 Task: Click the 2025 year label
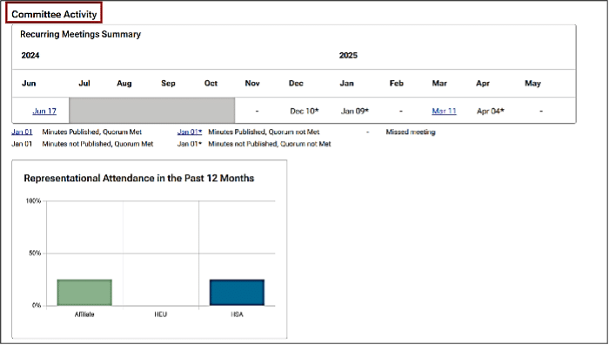point(348,55)
